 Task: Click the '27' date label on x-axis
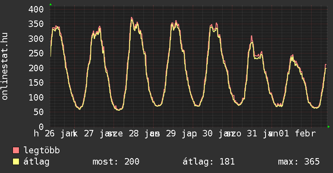coord(89,133)
